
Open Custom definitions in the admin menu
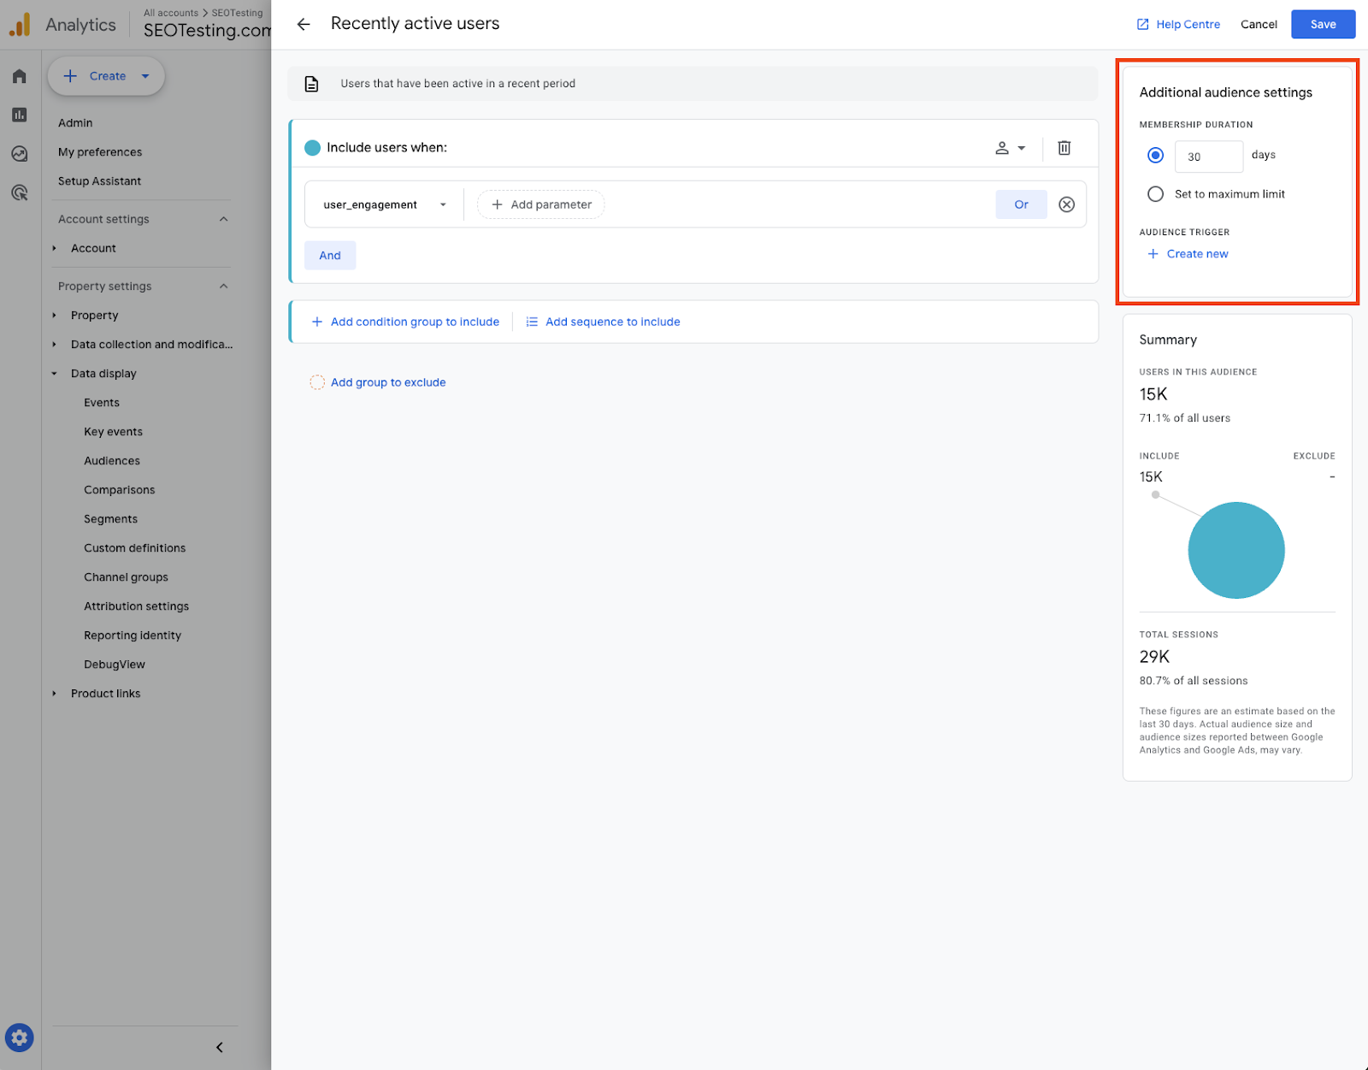[x=134, y=548]
